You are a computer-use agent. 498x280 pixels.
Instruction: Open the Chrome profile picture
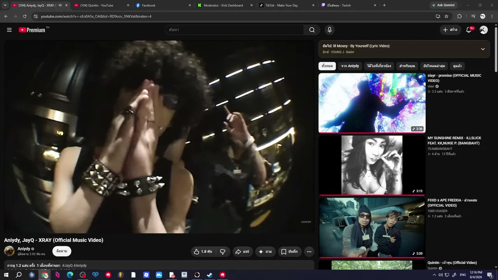483,16
